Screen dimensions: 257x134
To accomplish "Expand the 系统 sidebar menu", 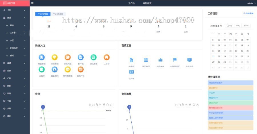I will pyautogui.click(x=15, y=109).
